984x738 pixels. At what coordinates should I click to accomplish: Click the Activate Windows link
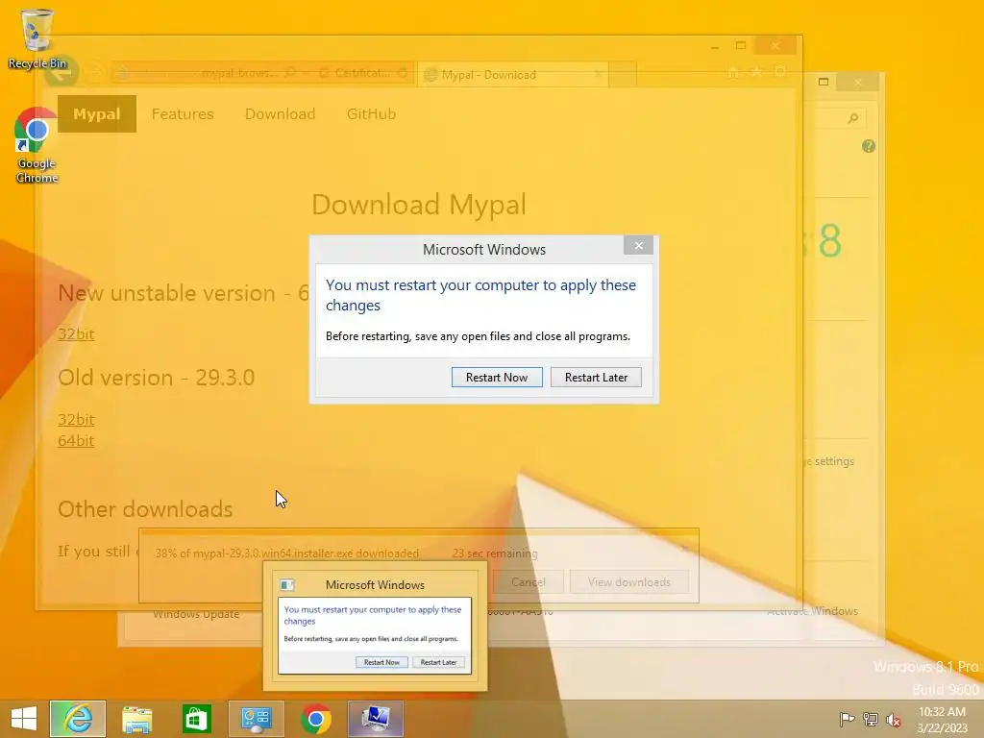tap(812, 610)
